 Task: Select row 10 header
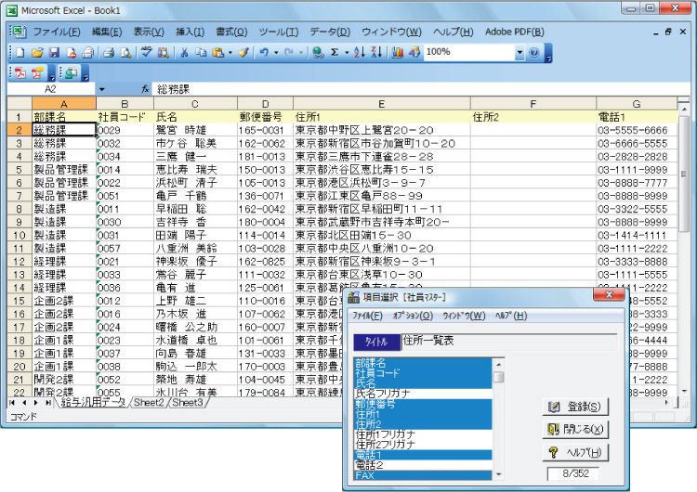(x=20, y=236)
